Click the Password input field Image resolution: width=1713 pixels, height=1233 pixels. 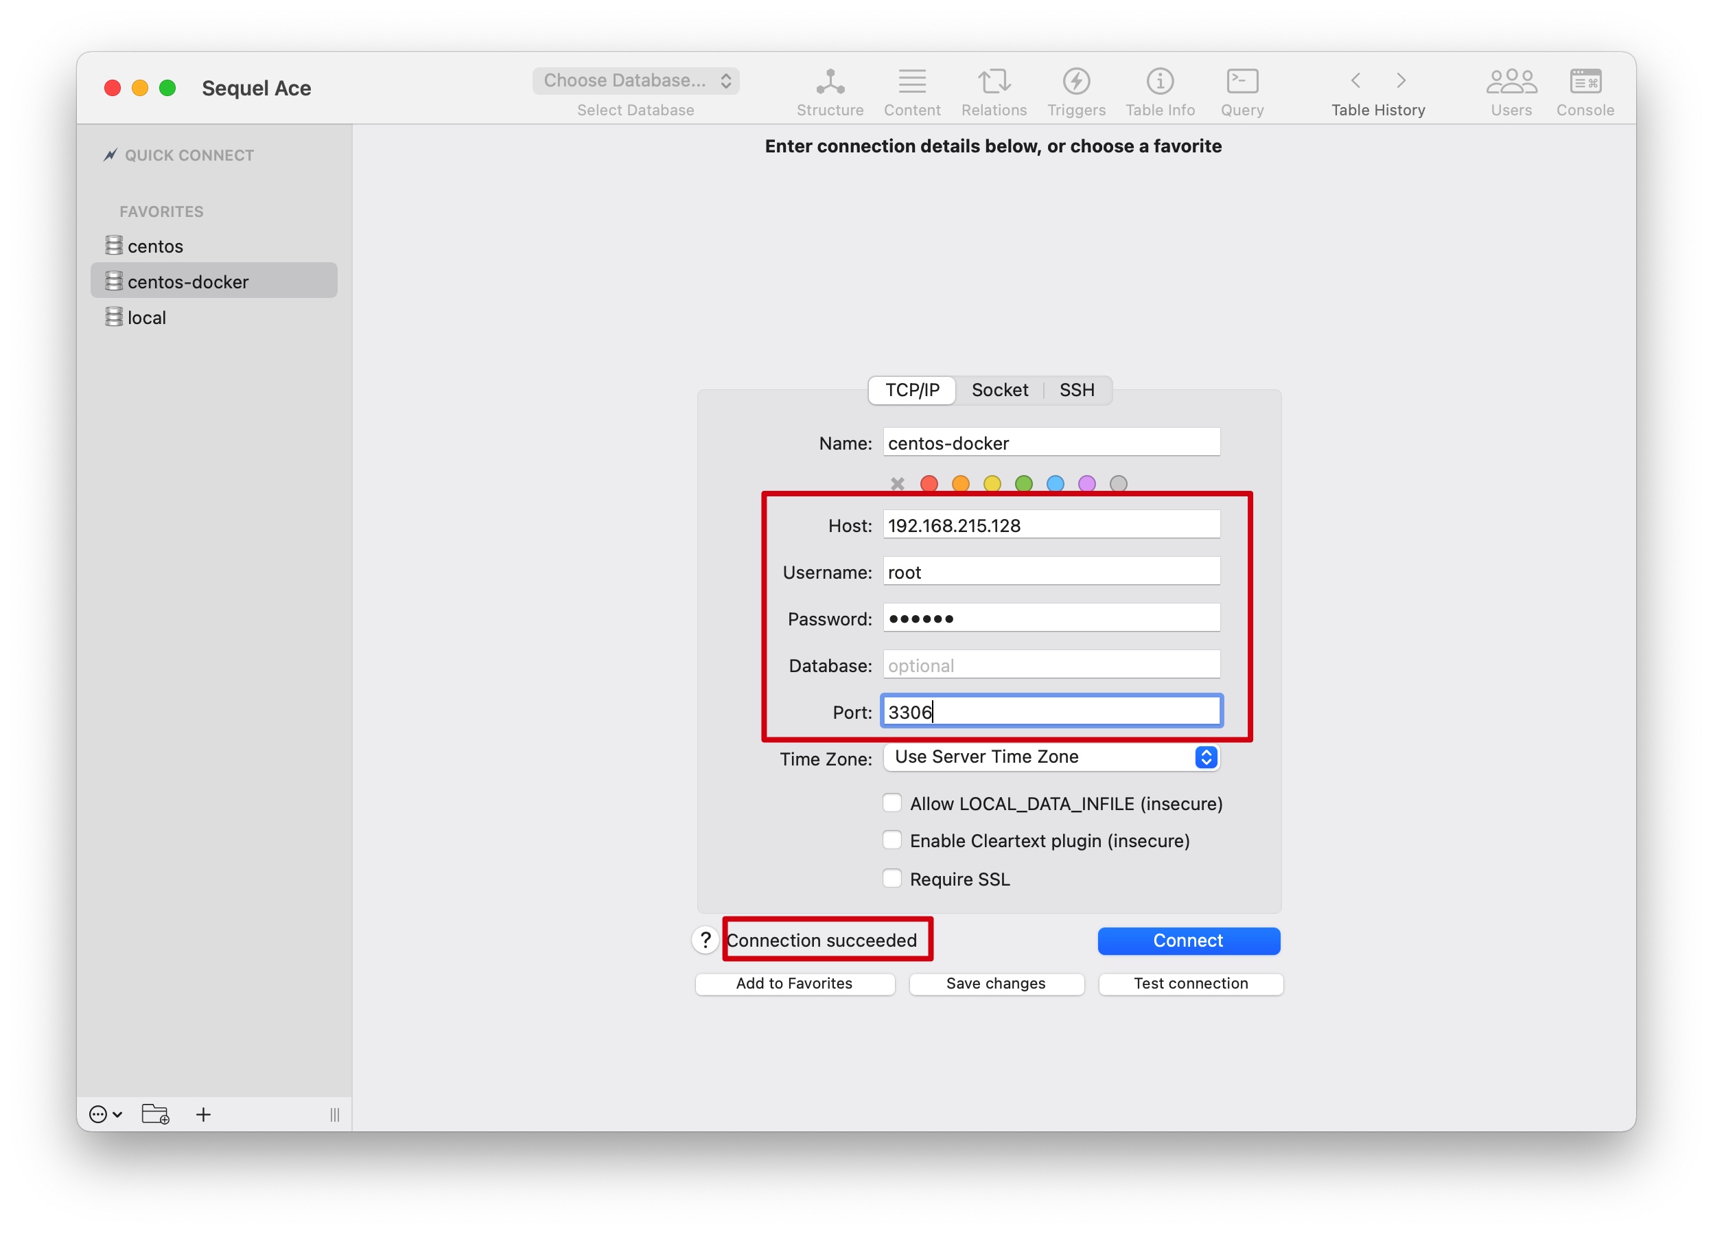pyautogui.click(x=1052, y=618)
